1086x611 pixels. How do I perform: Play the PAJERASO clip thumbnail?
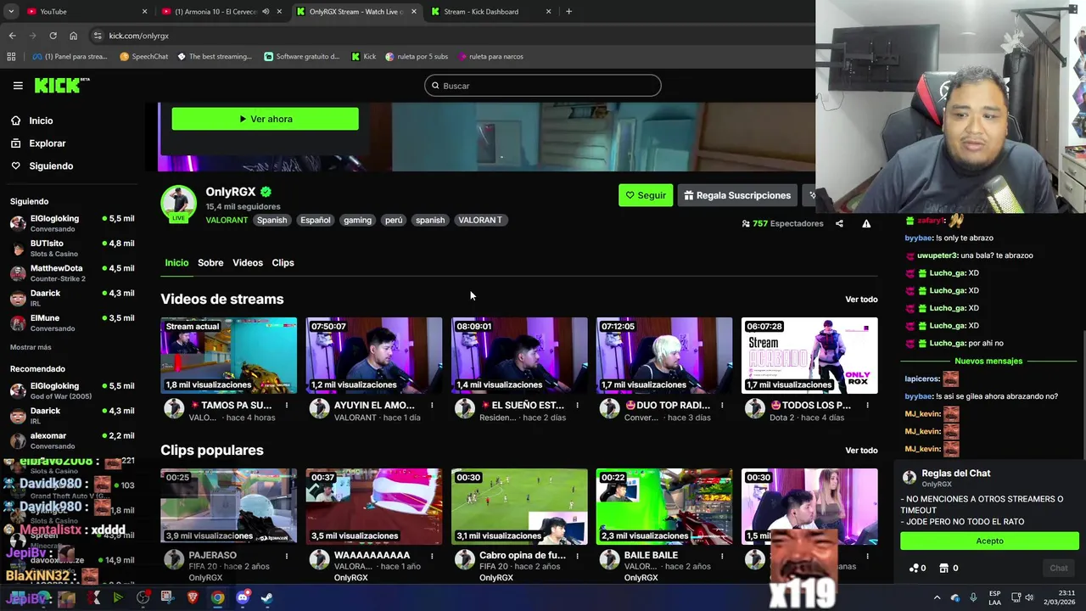pos(229,507)
